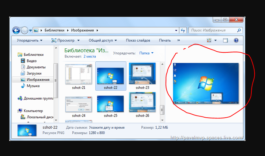This screenshot has height=156, width=265.
Task: Click the navigation pane scrollbar thumb
Action: pos(56,80)
